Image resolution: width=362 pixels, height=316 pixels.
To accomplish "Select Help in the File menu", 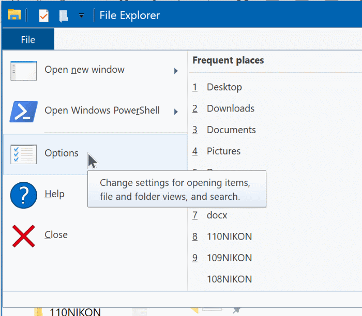I will (x=54, y=194).
